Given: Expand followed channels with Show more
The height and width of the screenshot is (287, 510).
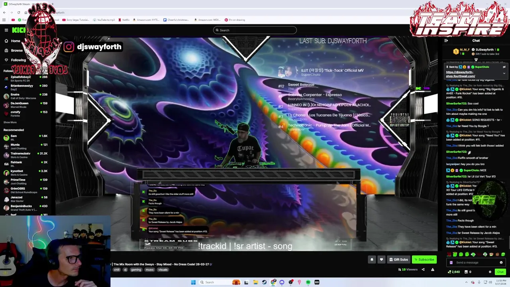Looking at the screenshot, I should (x=10, y=122).
